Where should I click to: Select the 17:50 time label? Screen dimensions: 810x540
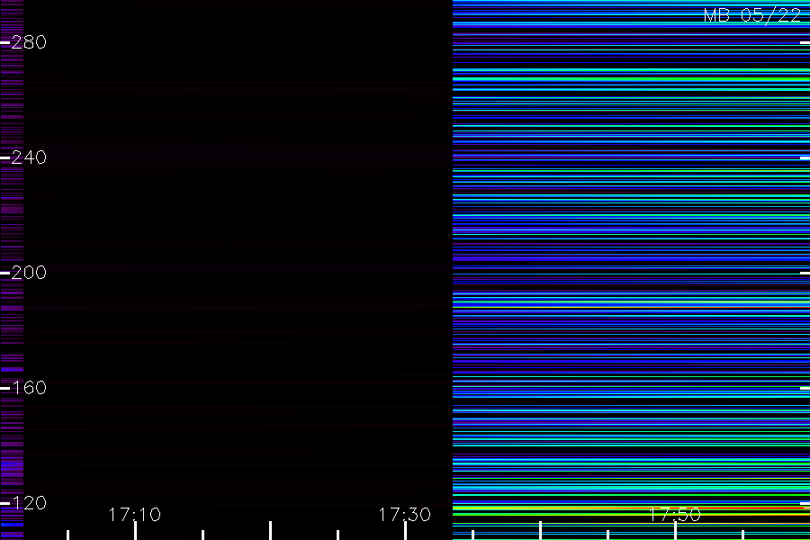point(675,515)
